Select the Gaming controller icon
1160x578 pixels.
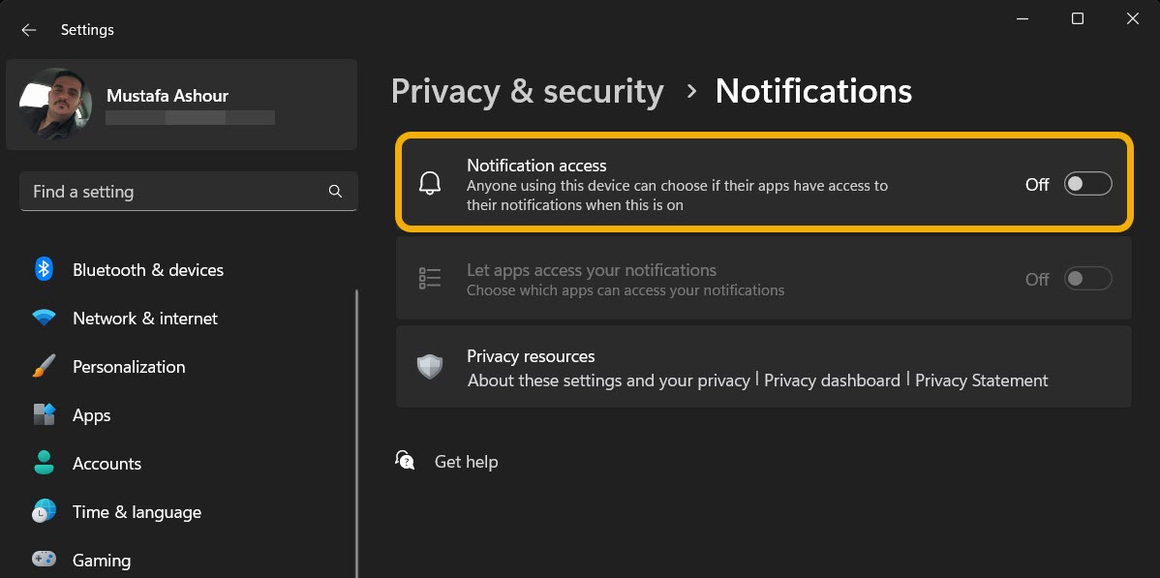(43, 560)
